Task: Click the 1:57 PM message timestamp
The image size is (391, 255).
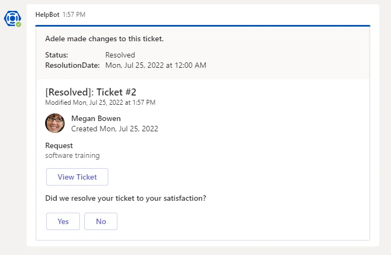Action: click(x=74, y=15)
